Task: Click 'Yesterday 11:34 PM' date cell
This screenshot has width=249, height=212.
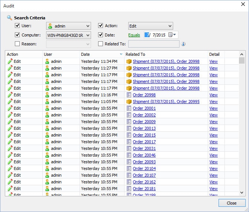Action: 99,61
